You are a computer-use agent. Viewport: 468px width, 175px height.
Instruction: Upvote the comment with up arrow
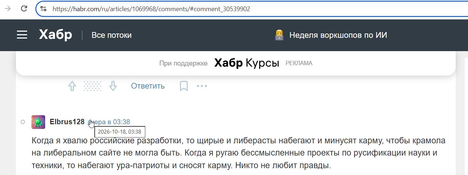point(72,86)
